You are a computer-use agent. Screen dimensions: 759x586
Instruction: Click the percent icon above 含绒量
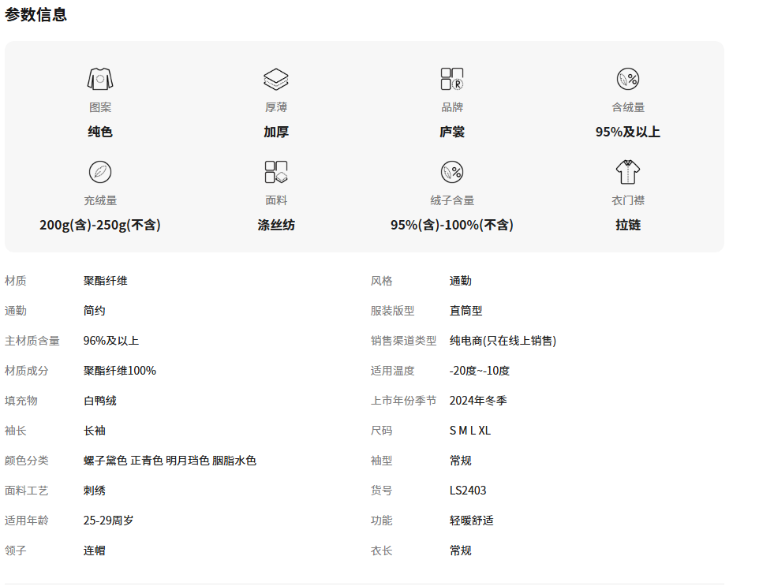pos(628,79)
